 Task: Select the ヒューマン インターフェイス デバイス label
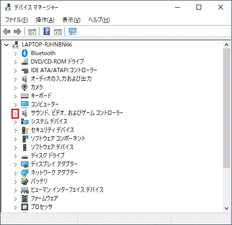coord(67,190)
